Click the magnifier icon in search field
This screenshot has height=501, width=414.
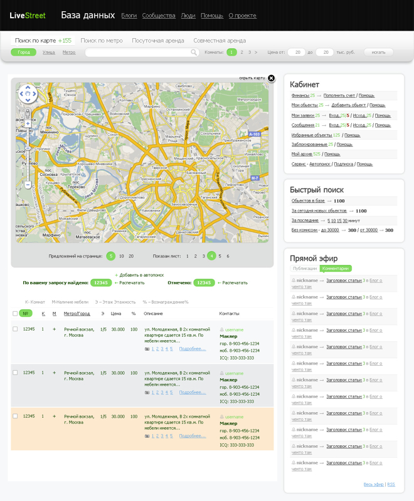pyautogui.click(x=194, y=53)
